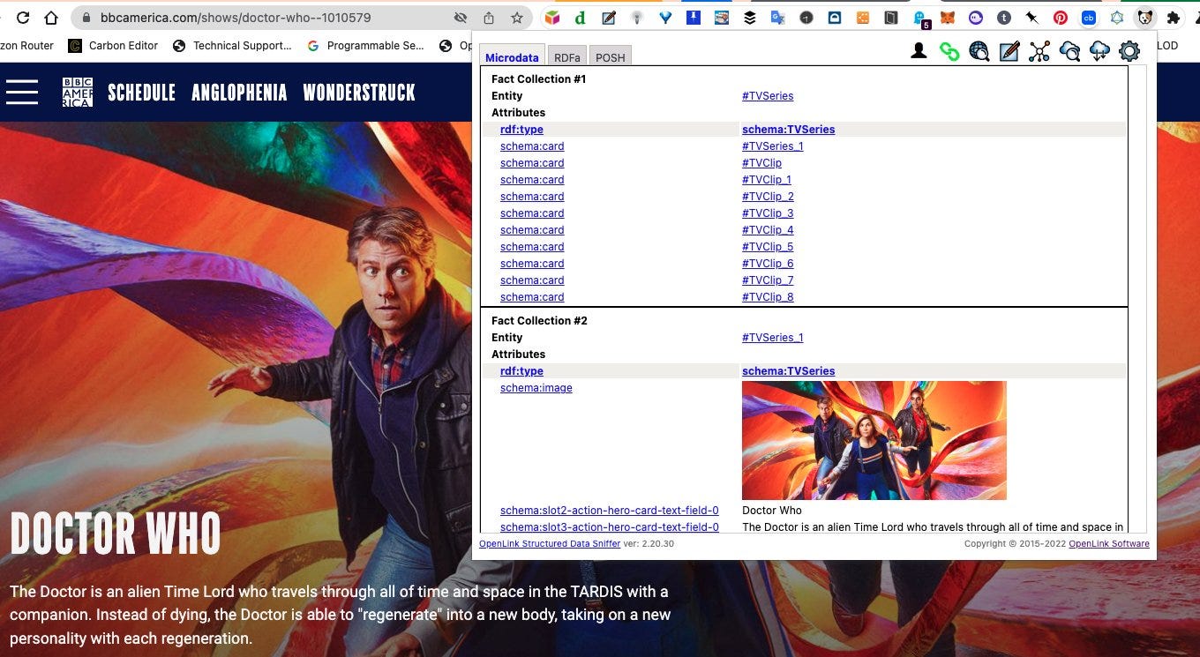Switch to the Microdata tab
The width and height of the screenshot is (1200, 657).
click(x=512, y=57)
